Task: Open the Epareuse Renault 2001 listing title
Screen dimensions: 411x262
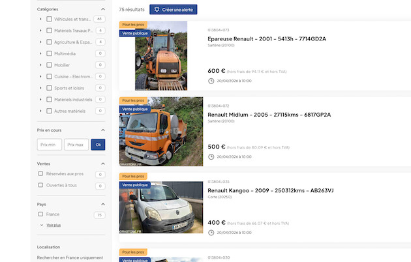Action: pos(266,39)
